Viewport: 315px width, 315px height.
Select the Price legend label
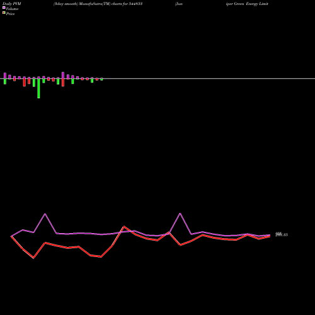[10, 14]
